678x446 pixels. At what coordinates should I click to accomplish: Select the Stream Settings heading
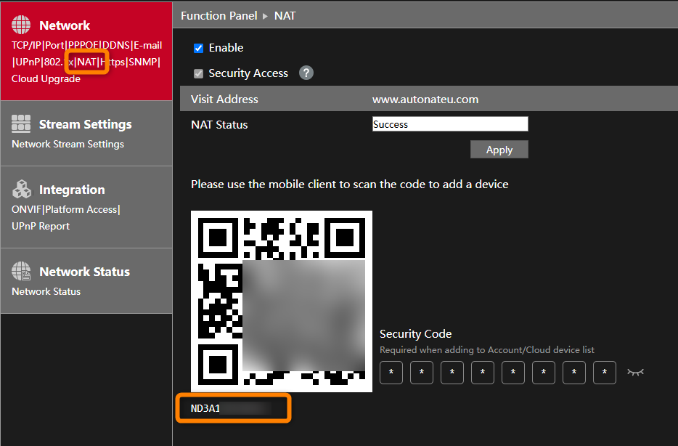tap(86, 125)
